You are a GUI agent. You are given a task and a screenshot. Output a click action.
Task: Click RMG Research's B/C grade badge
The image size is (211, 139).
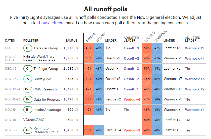click(27, 89)
